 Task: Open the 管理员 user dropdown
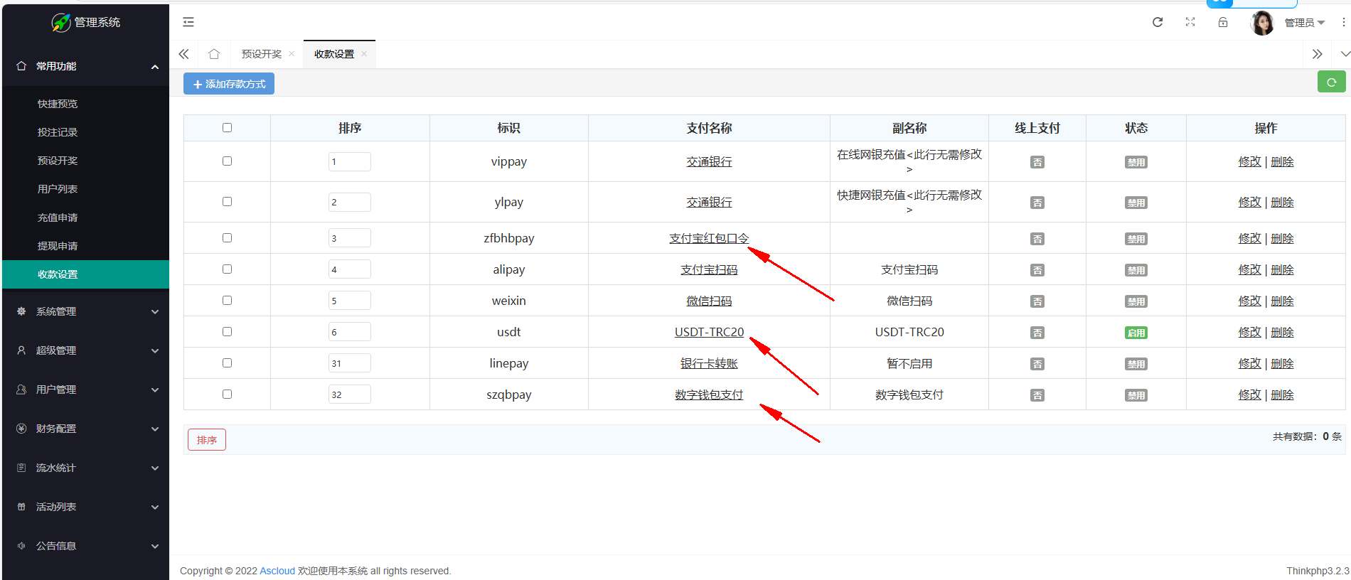tap(1304, 23)
